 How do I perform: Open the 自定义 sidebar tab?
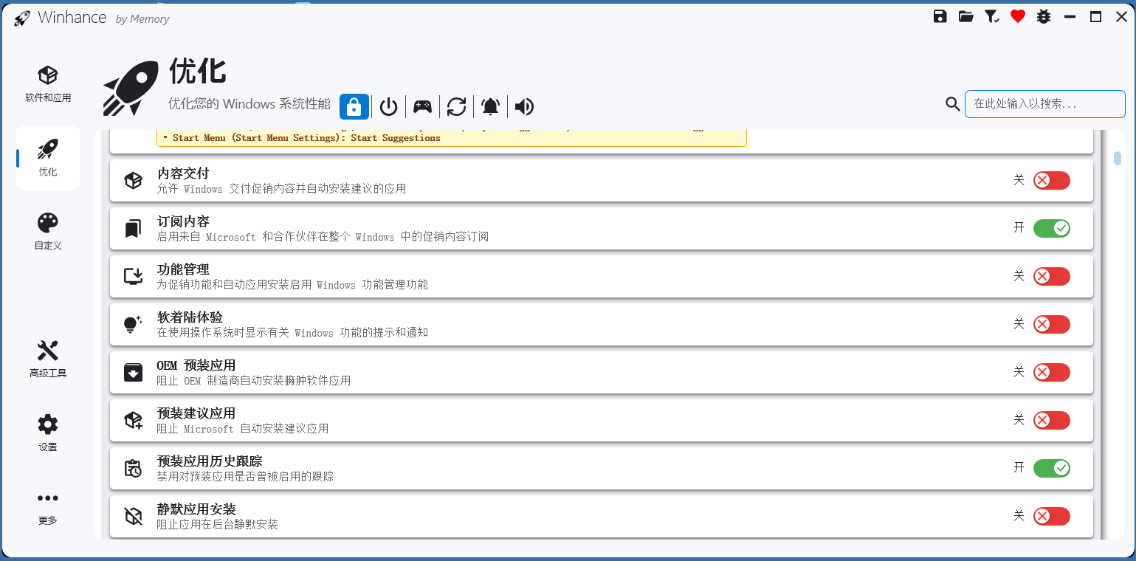coord(48,232)
